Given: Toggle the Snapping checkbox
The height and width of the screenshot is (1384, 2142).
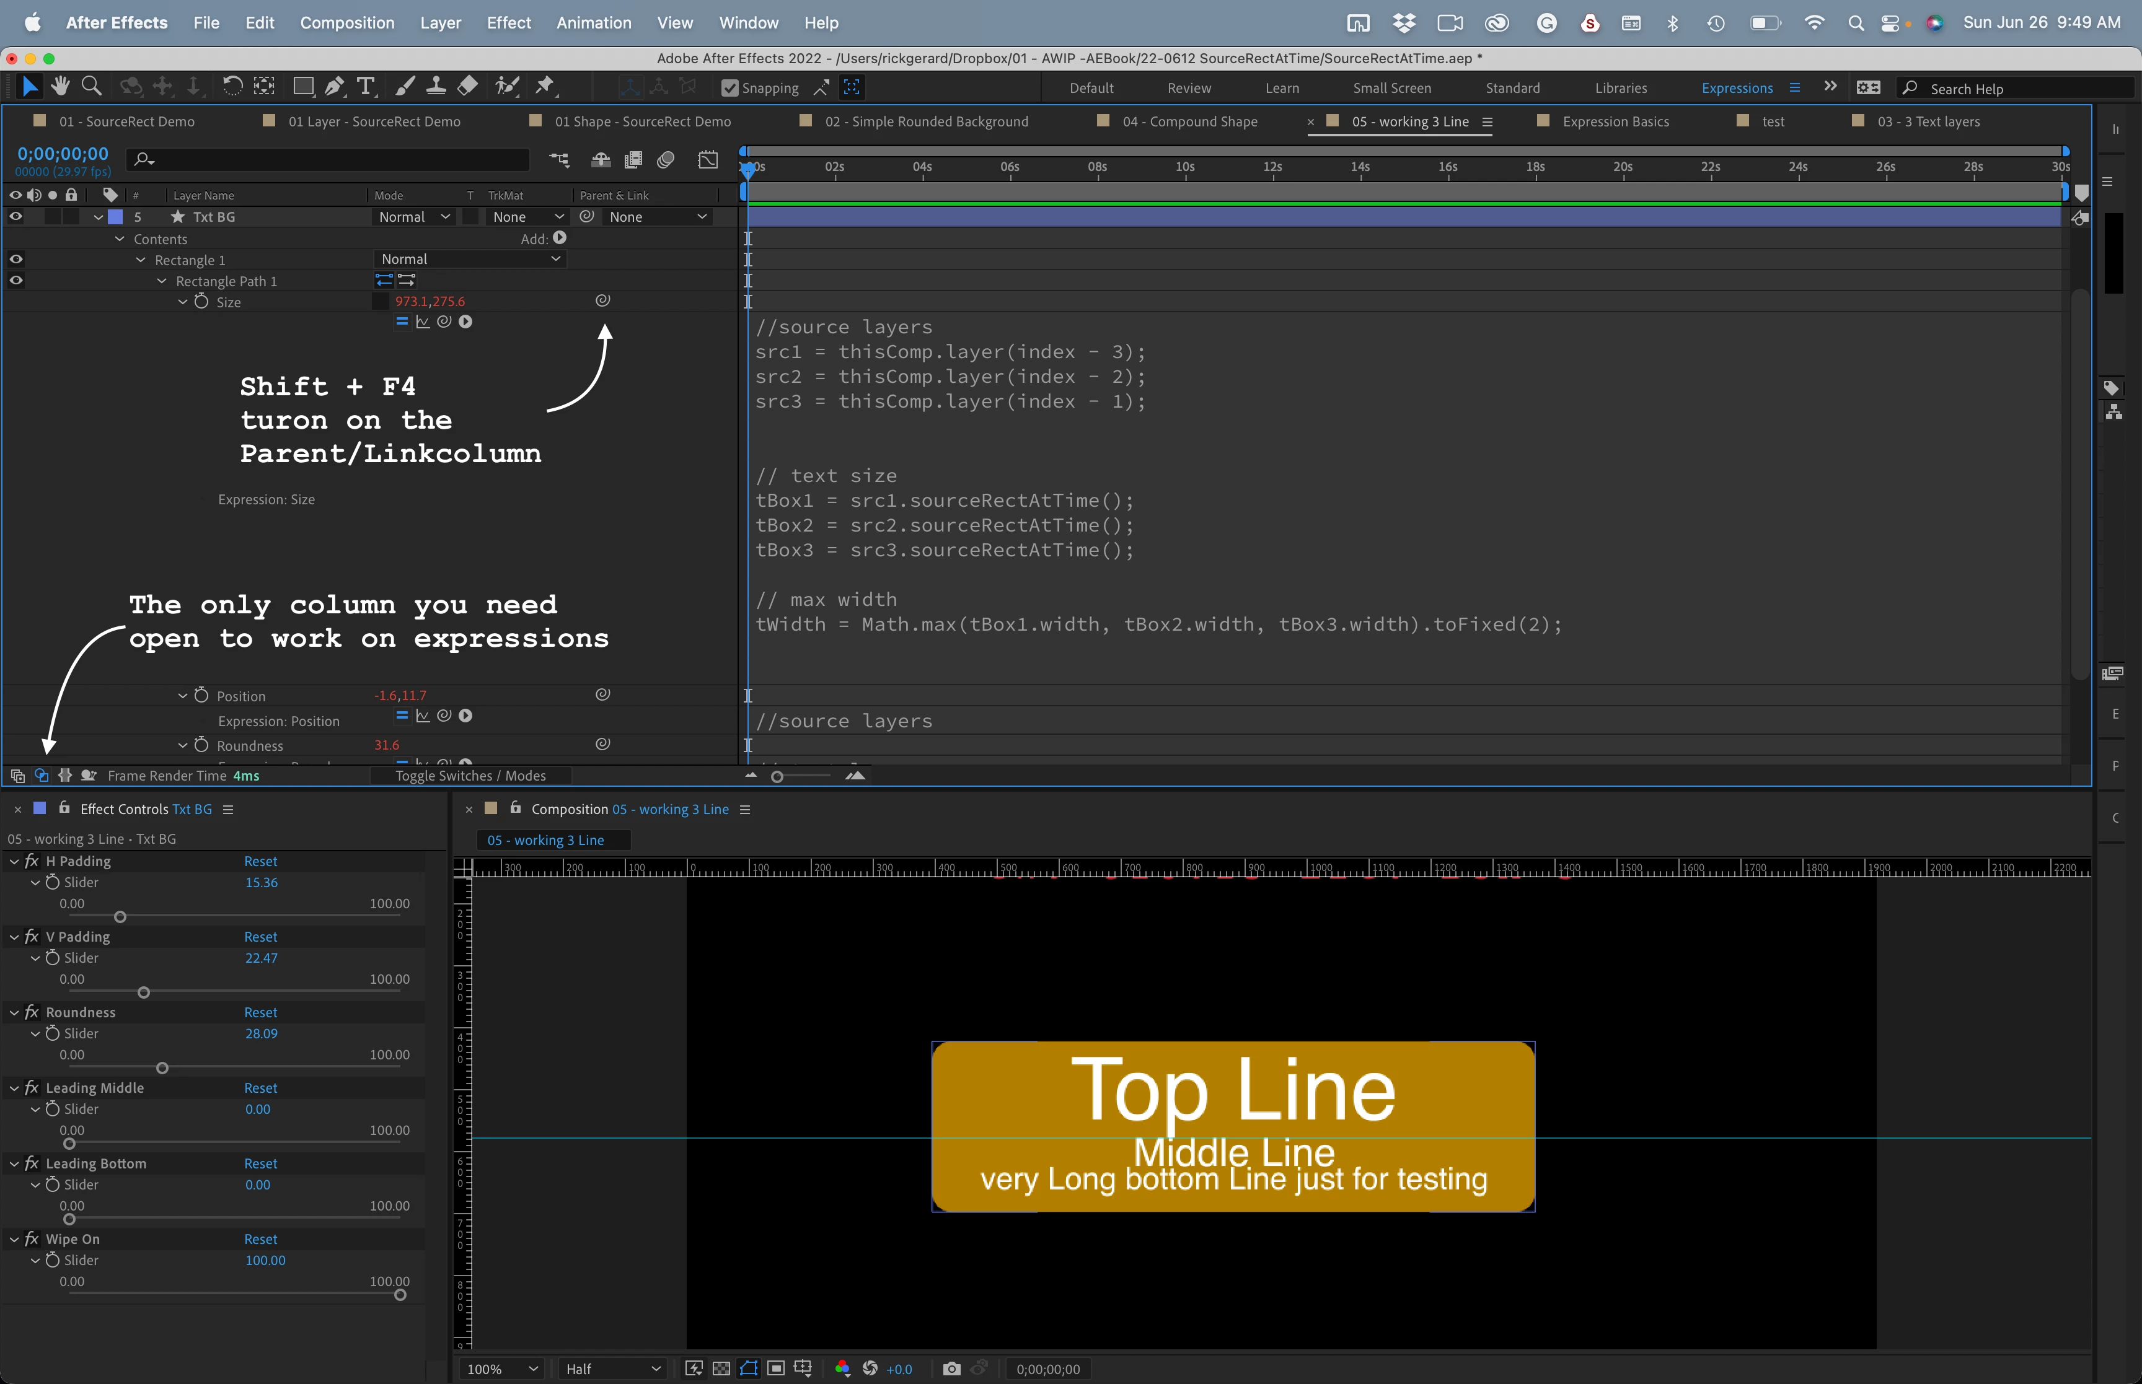Looking at the screenshot, I should click(730, 88).
